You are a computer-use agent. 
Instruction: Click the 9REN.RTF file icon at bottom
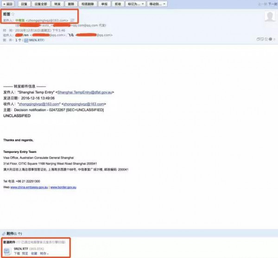click(x=7, y=251)
